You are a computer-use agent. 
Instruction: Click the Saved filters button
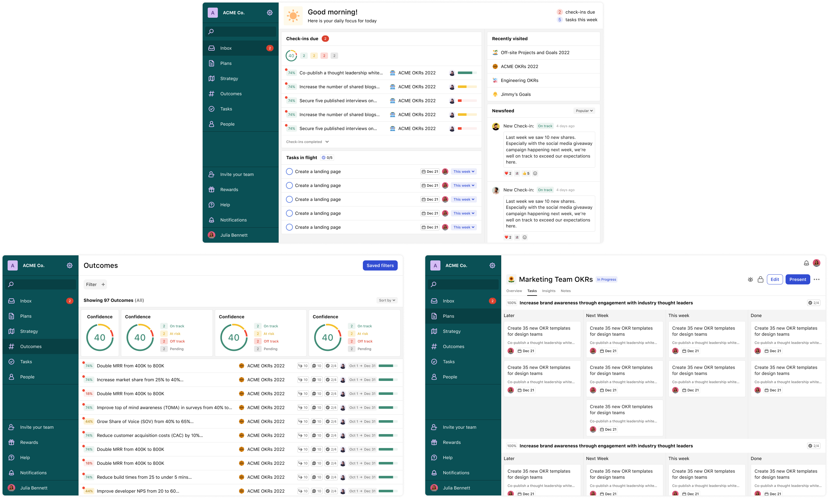(380, 265)
